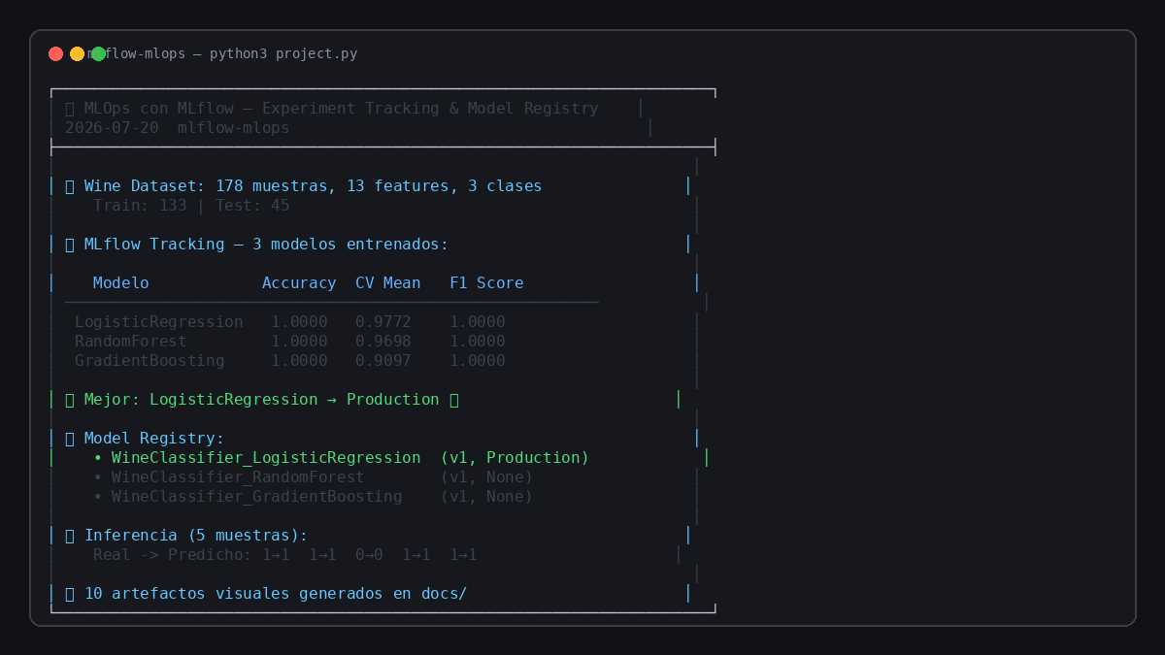Click the icon before Mejor: LogisticRegression
The image size is (1165, 655).
70,400
